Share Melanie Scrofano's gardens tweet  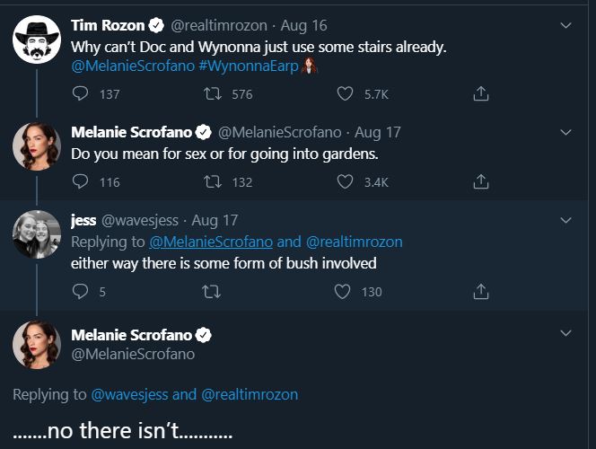coord(481,181)
